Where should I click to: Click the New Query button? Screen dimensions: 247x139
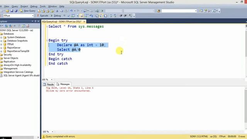pos(27,11)
